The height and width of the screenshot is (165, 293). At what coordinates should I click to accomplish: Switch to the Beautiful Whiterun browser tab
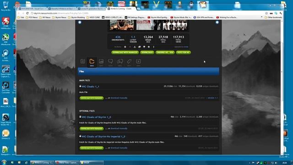pyautogui.click(x=62, y=9)
